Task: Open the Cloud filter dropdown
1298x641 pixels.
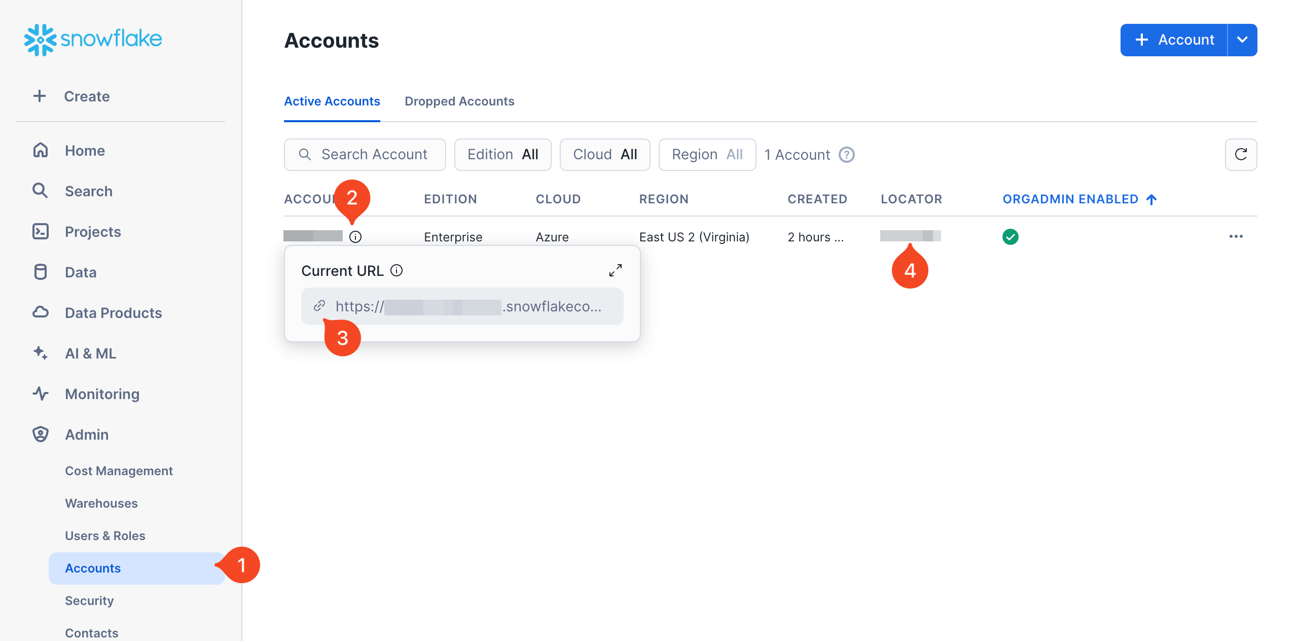Action: pos(605,155)
